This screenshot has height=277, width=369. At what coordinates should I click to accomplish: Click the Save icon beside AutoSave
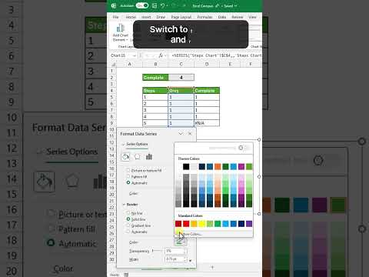155,5
